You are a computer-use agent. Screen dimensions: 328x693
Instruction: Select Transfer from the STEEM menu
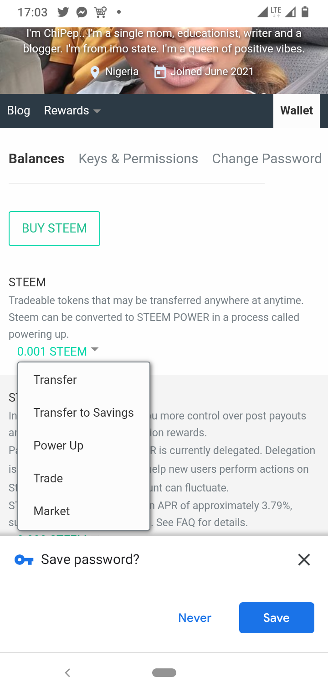[x=55, y=380]
